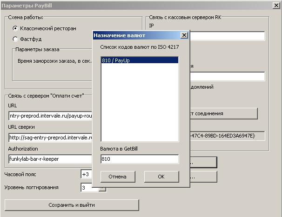Click the Валюта в GetBill input field
282x217 pixels.
point(139,159)
